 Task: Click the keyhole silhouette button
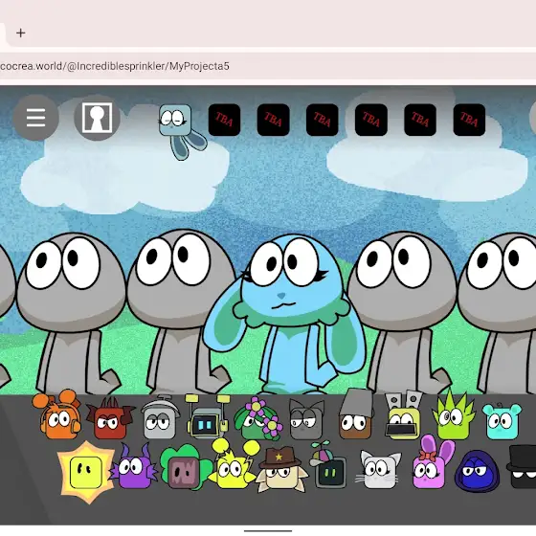coord(97,118)
